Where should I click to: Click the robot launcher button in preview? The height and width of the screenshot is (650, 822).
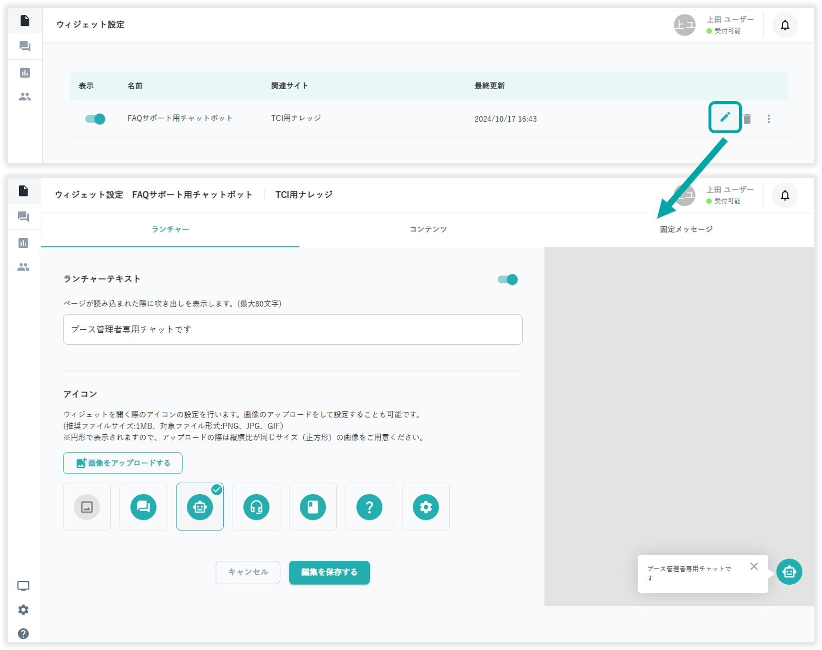pos(789,572)
